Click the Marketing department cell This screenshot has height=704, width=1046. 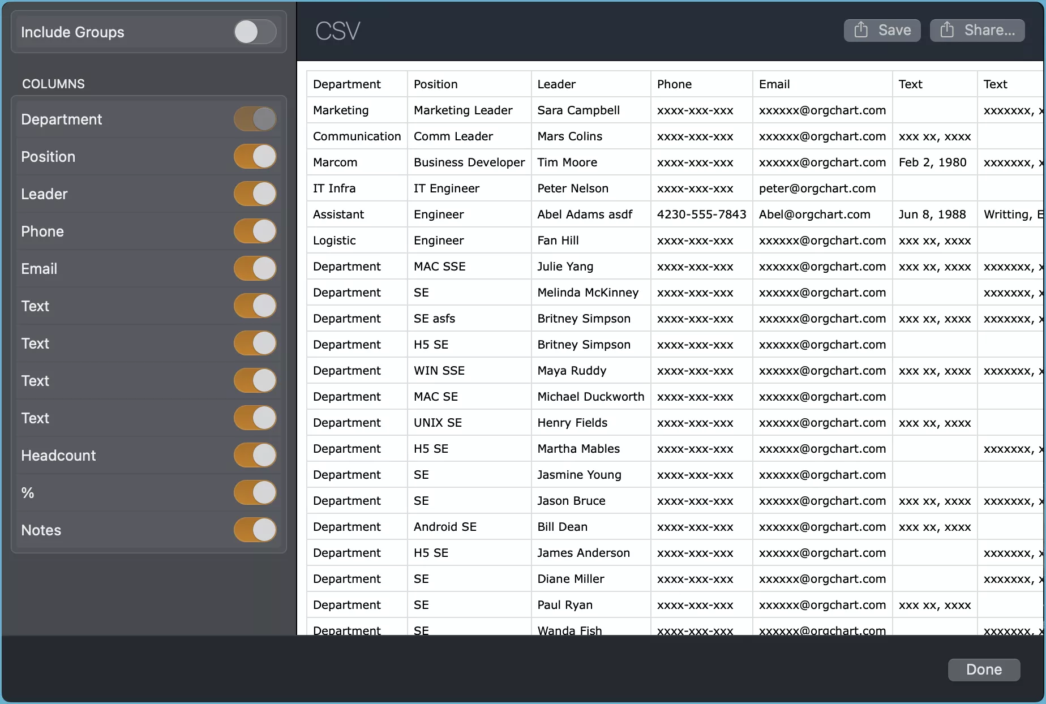pos(357,110)
